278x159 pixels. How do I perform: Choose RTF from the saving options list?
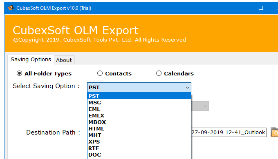pos(139,148)
